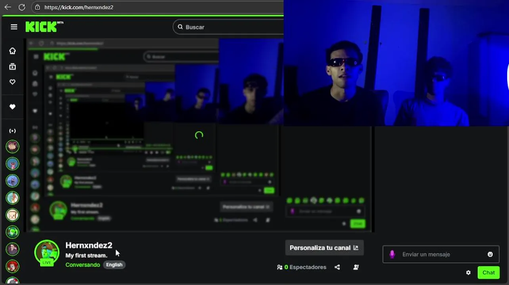
Task: Click the filled white heart sidebar icon
Action: pyautogui.click(x=13, y=106)
